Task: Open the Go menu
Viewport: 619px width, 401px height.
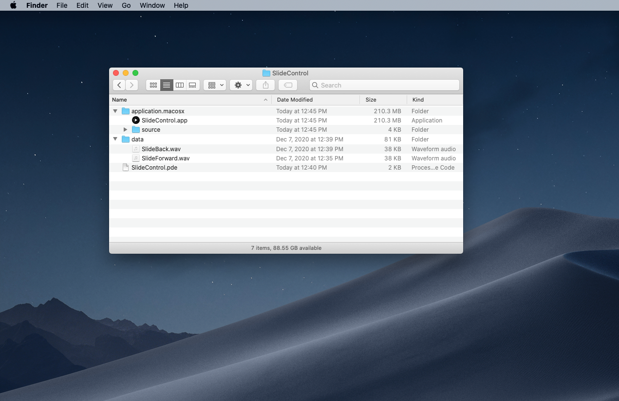Action: tap(126, 5)
